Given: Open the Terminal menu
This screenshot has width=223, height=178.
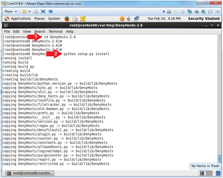Looking at the screenshot, I should [x=56, y=31].
